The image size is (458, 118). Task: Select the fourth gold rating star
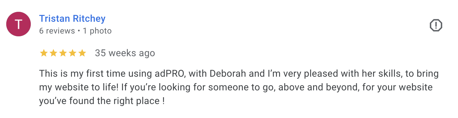[x=72, y=53]
